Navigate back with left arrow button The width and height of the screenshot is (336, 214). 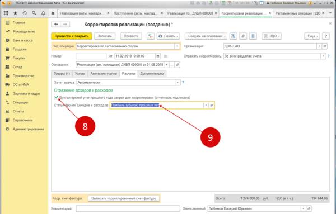[x=56, y=25]
